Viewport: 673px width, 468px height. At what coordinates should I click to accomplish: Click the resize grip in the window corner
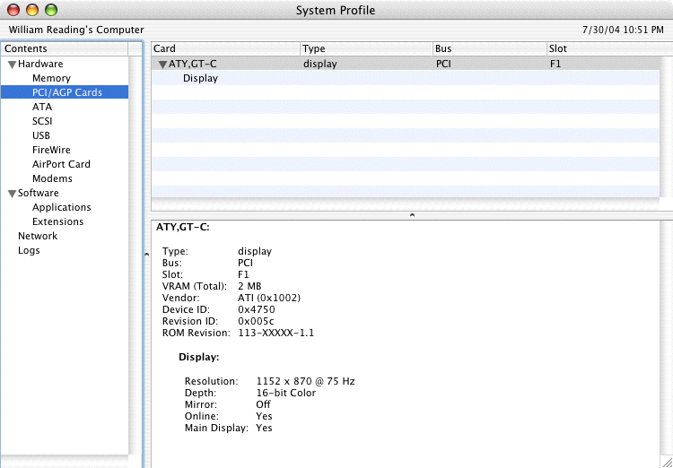[666, 461]
